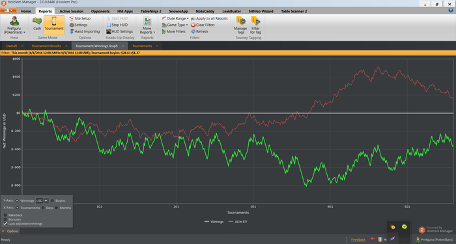The image size is (456, 244).
Task: Close the Tournament Results tab
Action: [x=66, y=46]
